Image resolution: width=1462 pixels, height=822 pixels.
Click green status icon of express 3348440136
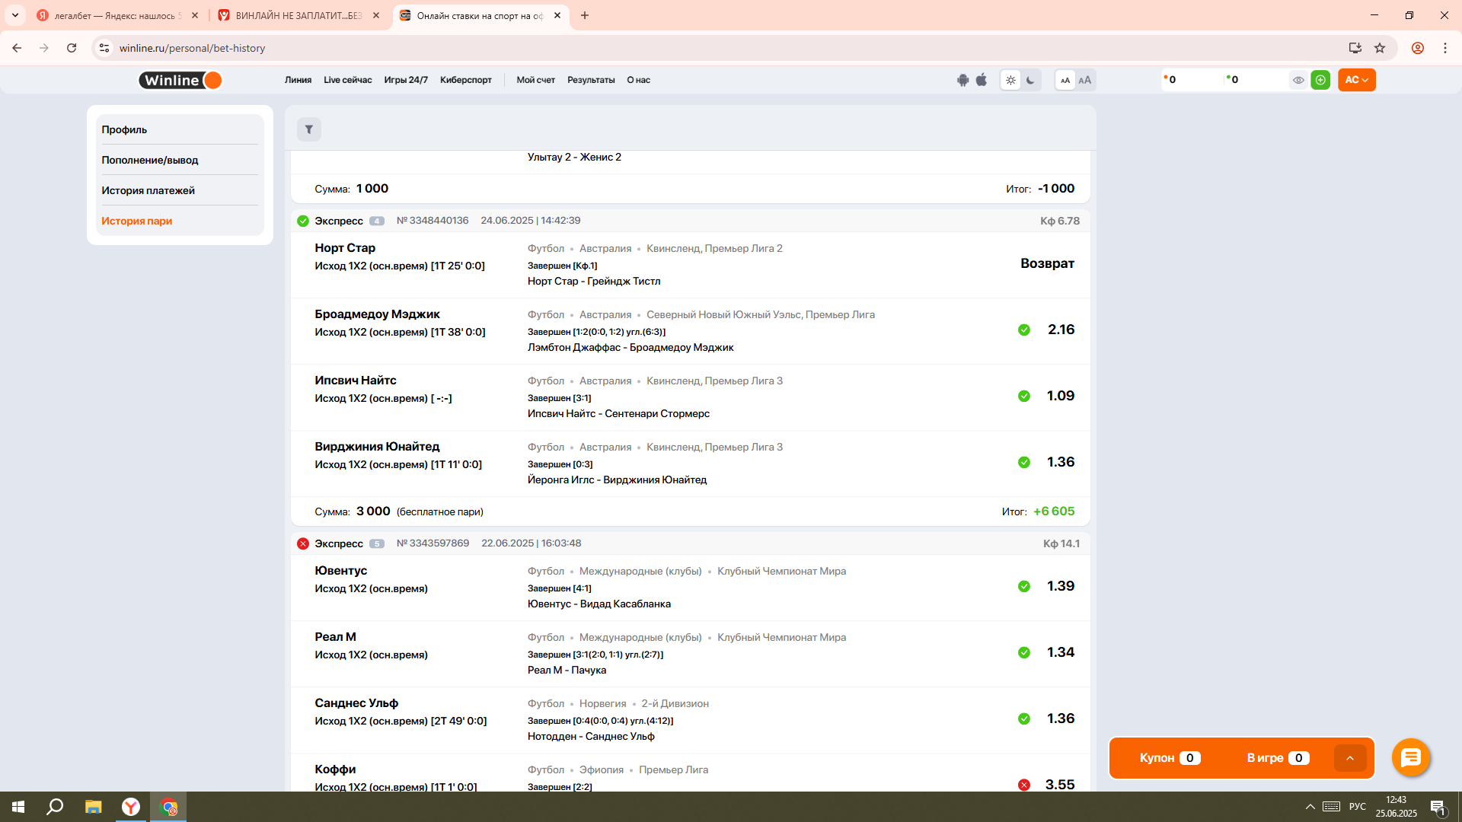(x=303, y=221)
